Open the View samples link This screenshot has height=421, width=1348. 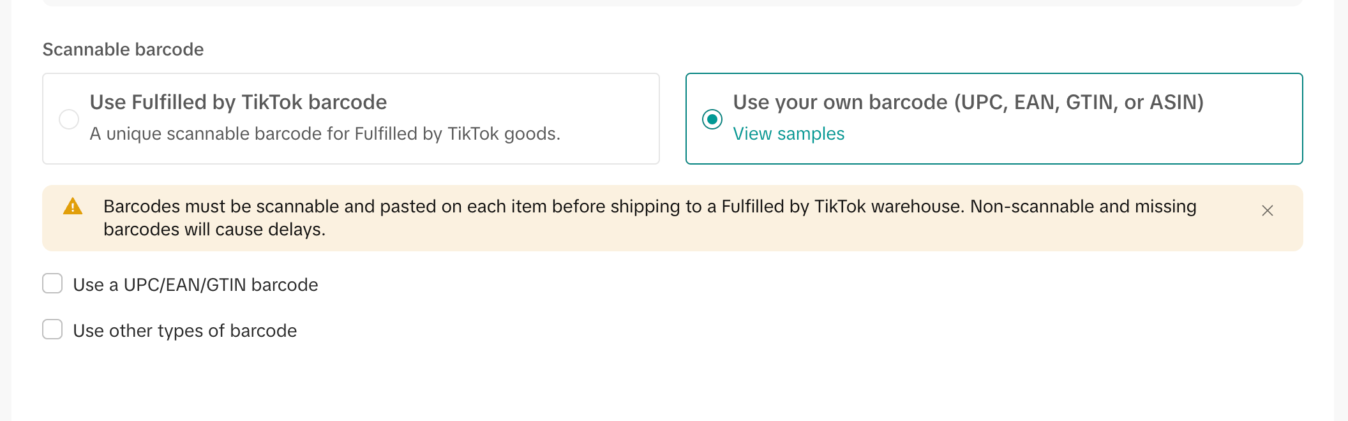coord(788,134)
